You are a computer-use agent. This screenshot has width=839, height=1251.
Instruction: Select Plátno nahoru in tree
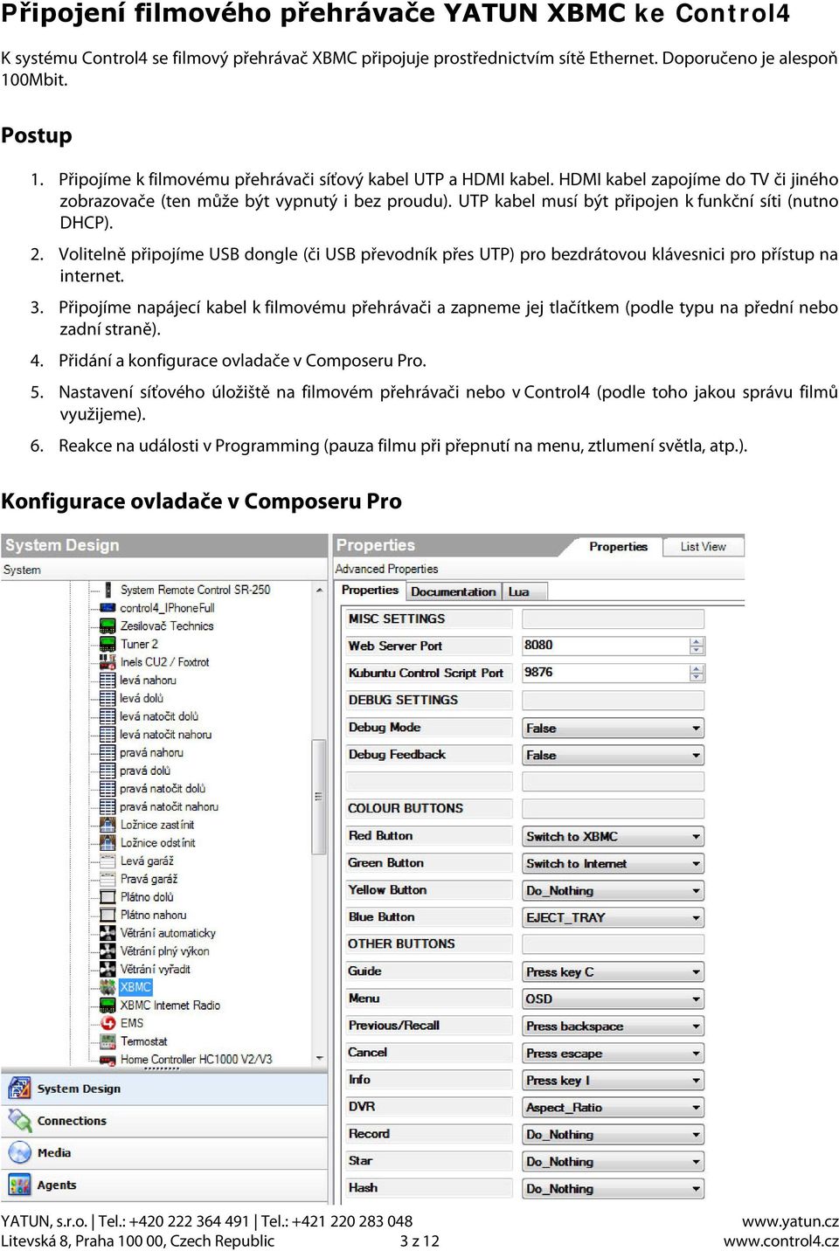(x=153, y=915)
